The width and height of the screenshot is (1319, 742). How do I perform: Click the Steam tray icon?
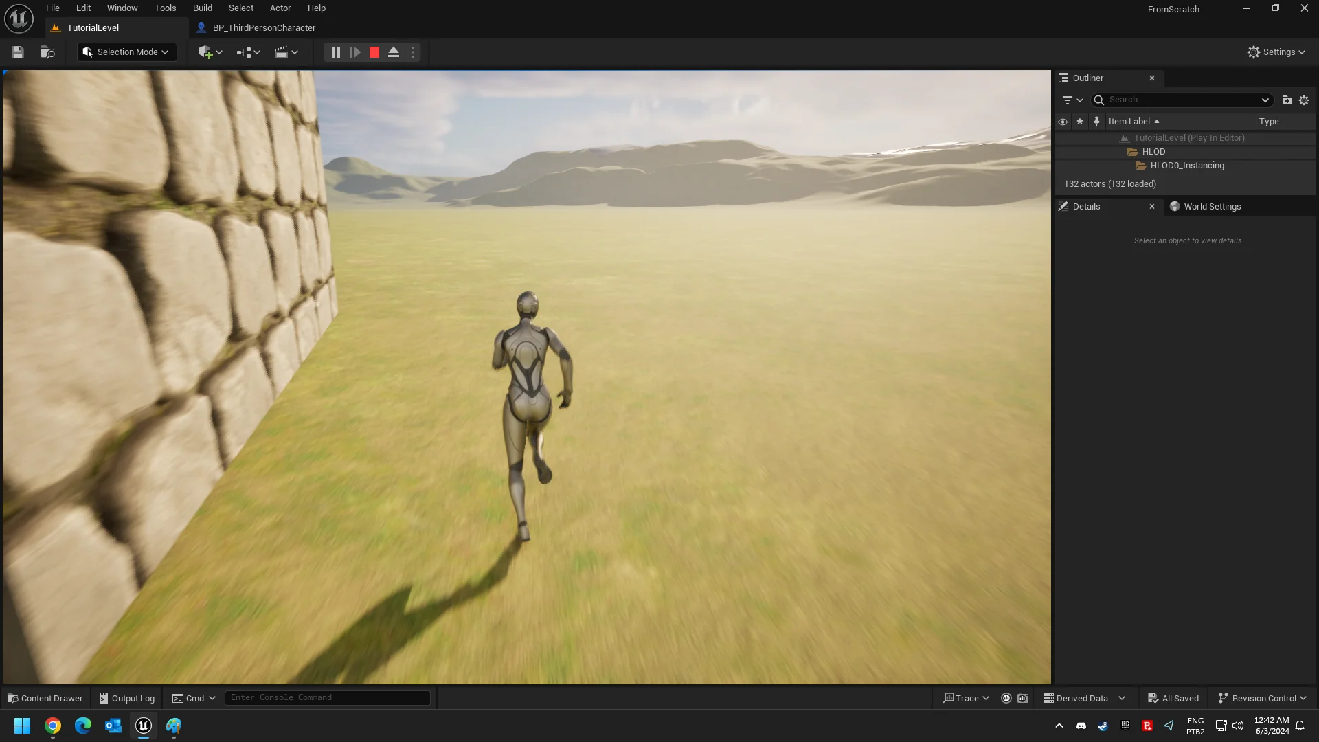click(1103, 726)
